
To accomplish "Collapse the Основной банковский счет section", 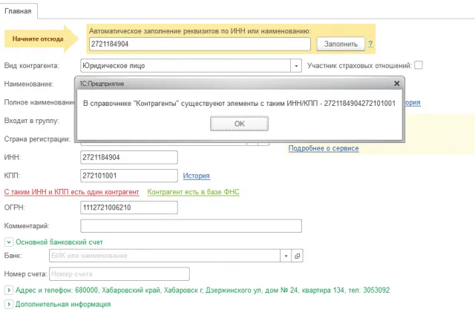I will (9, 242).
